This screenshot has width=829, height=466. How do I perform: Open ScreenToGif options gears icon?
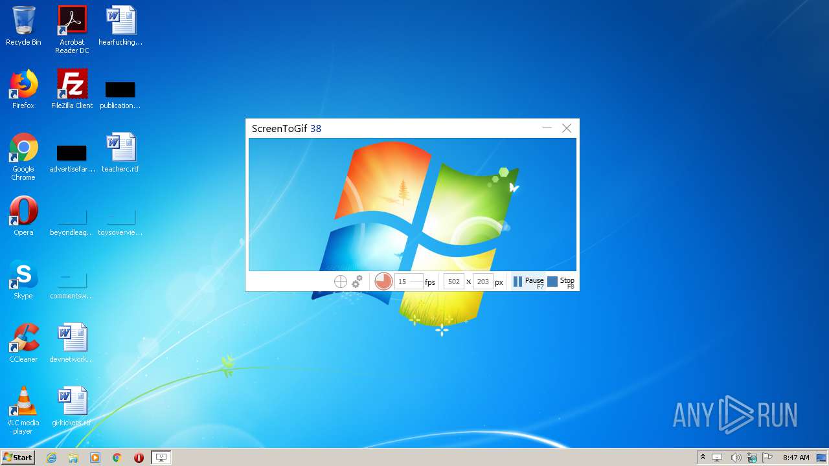coord(357,282)
